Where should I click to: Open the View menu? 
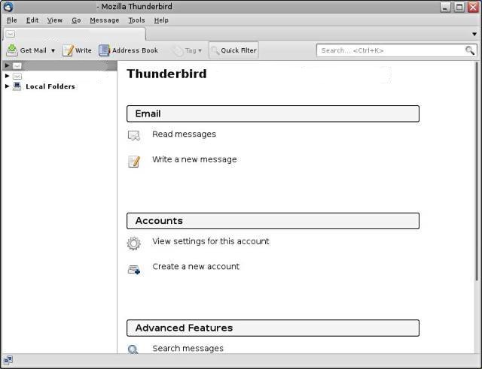point(55,20)
